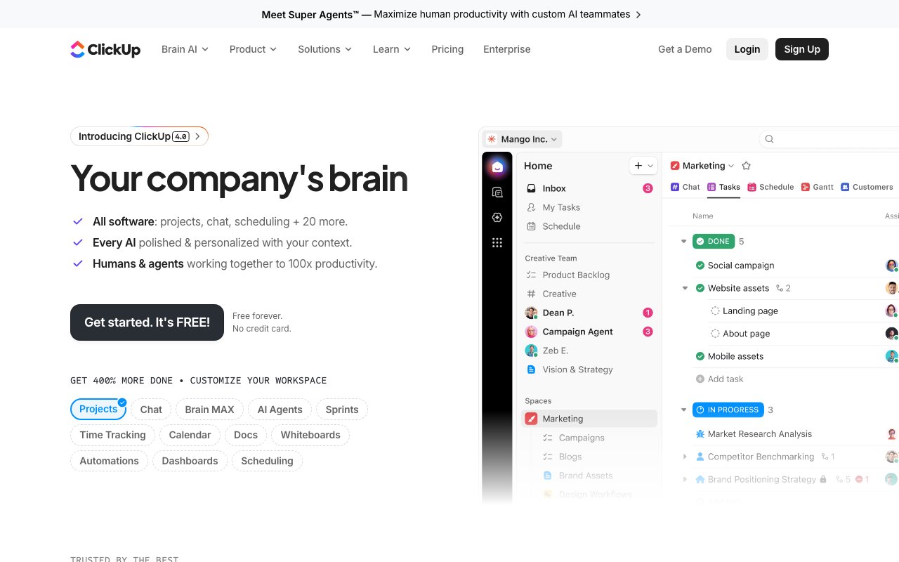The width and height of the screenshot is (899, 562).
Task: Click the Sign Up button
Action: [x=802, y=49]
